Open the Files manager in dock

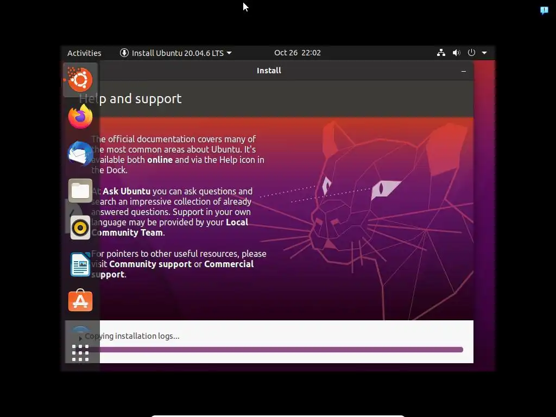[x=80, y=191]
